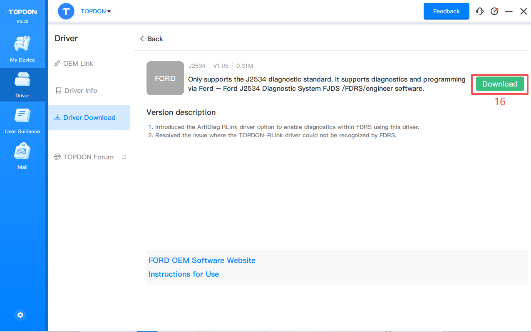
Task: Open the help question mark icon
Action: click(494, 12)
